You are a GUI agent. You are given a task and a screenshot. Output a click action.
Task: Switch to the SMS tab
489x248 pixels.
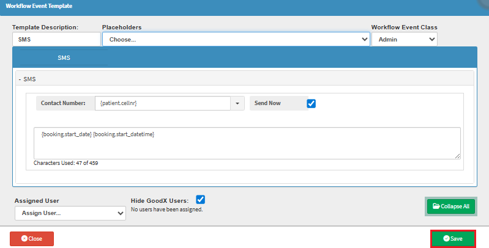coord(64,58)
